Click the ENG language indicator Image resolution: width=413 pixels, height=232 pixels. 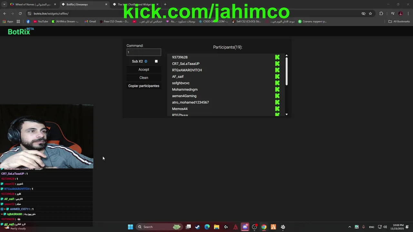(372, 227)
